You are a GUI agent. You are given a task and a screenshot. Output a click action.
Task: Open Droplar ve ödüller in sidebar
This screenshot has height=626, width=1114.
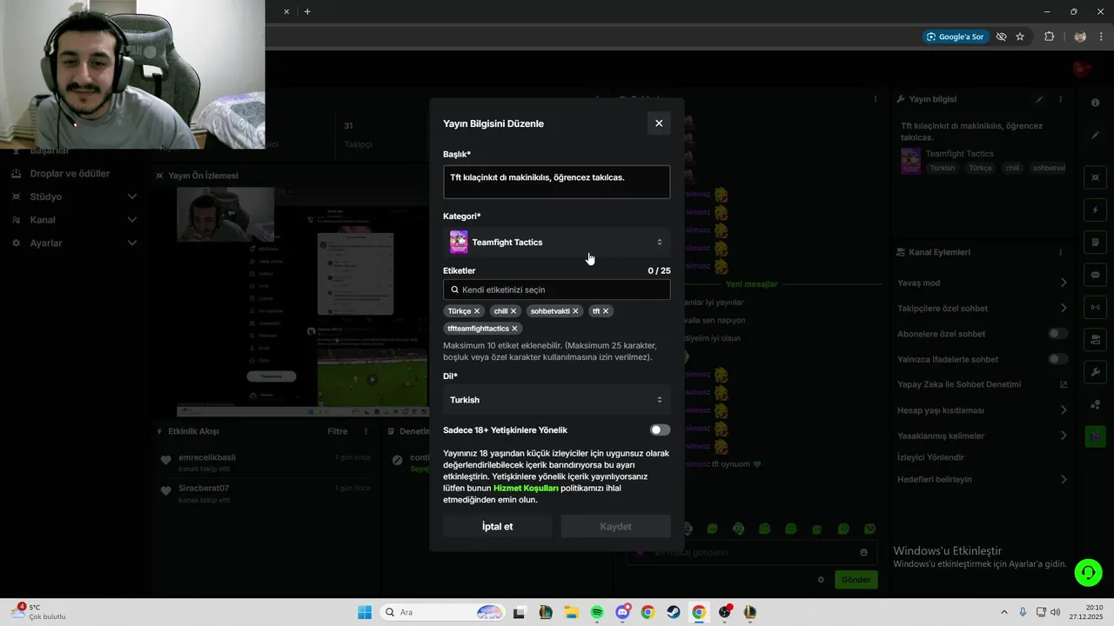click(x=70, y=173)
